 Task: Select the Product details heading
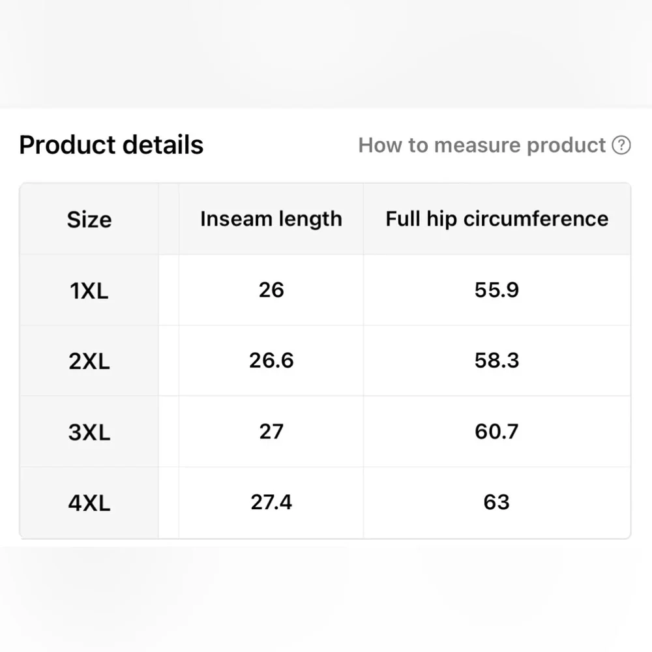pyautogui.click(x=111, y=145)
